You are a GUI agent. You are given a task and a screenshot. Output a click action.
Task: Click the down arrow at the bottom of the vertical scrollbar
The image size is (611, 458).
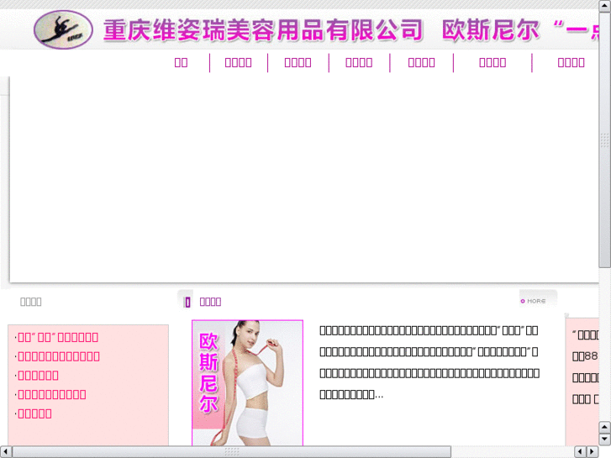pos(604,440)
